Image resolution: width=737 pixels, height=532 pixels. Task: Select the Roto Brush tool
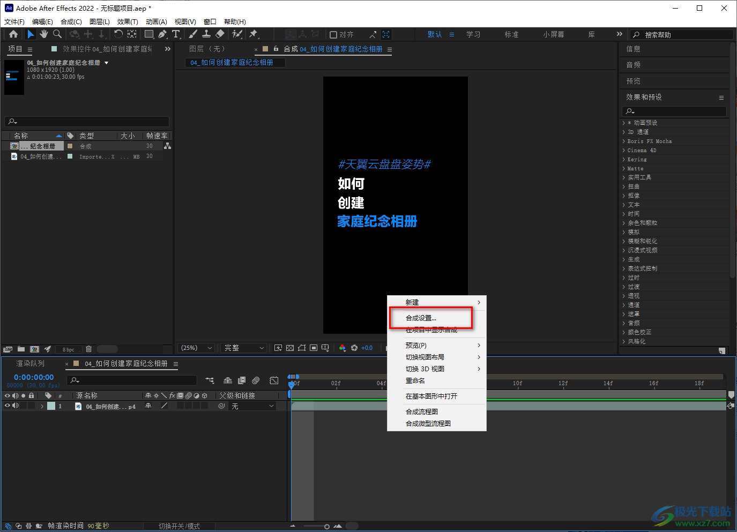(x=237, y=34)
